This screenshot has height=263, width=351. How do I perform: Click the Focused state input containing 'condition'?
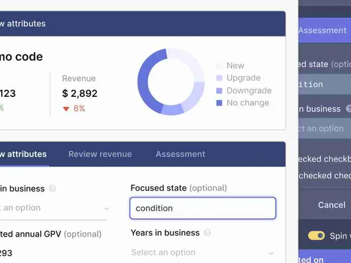pos(203,208)
